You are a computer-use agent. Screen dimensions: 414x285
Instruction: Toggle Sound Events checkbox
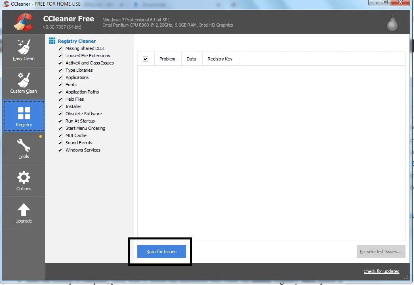coord(60,143)
